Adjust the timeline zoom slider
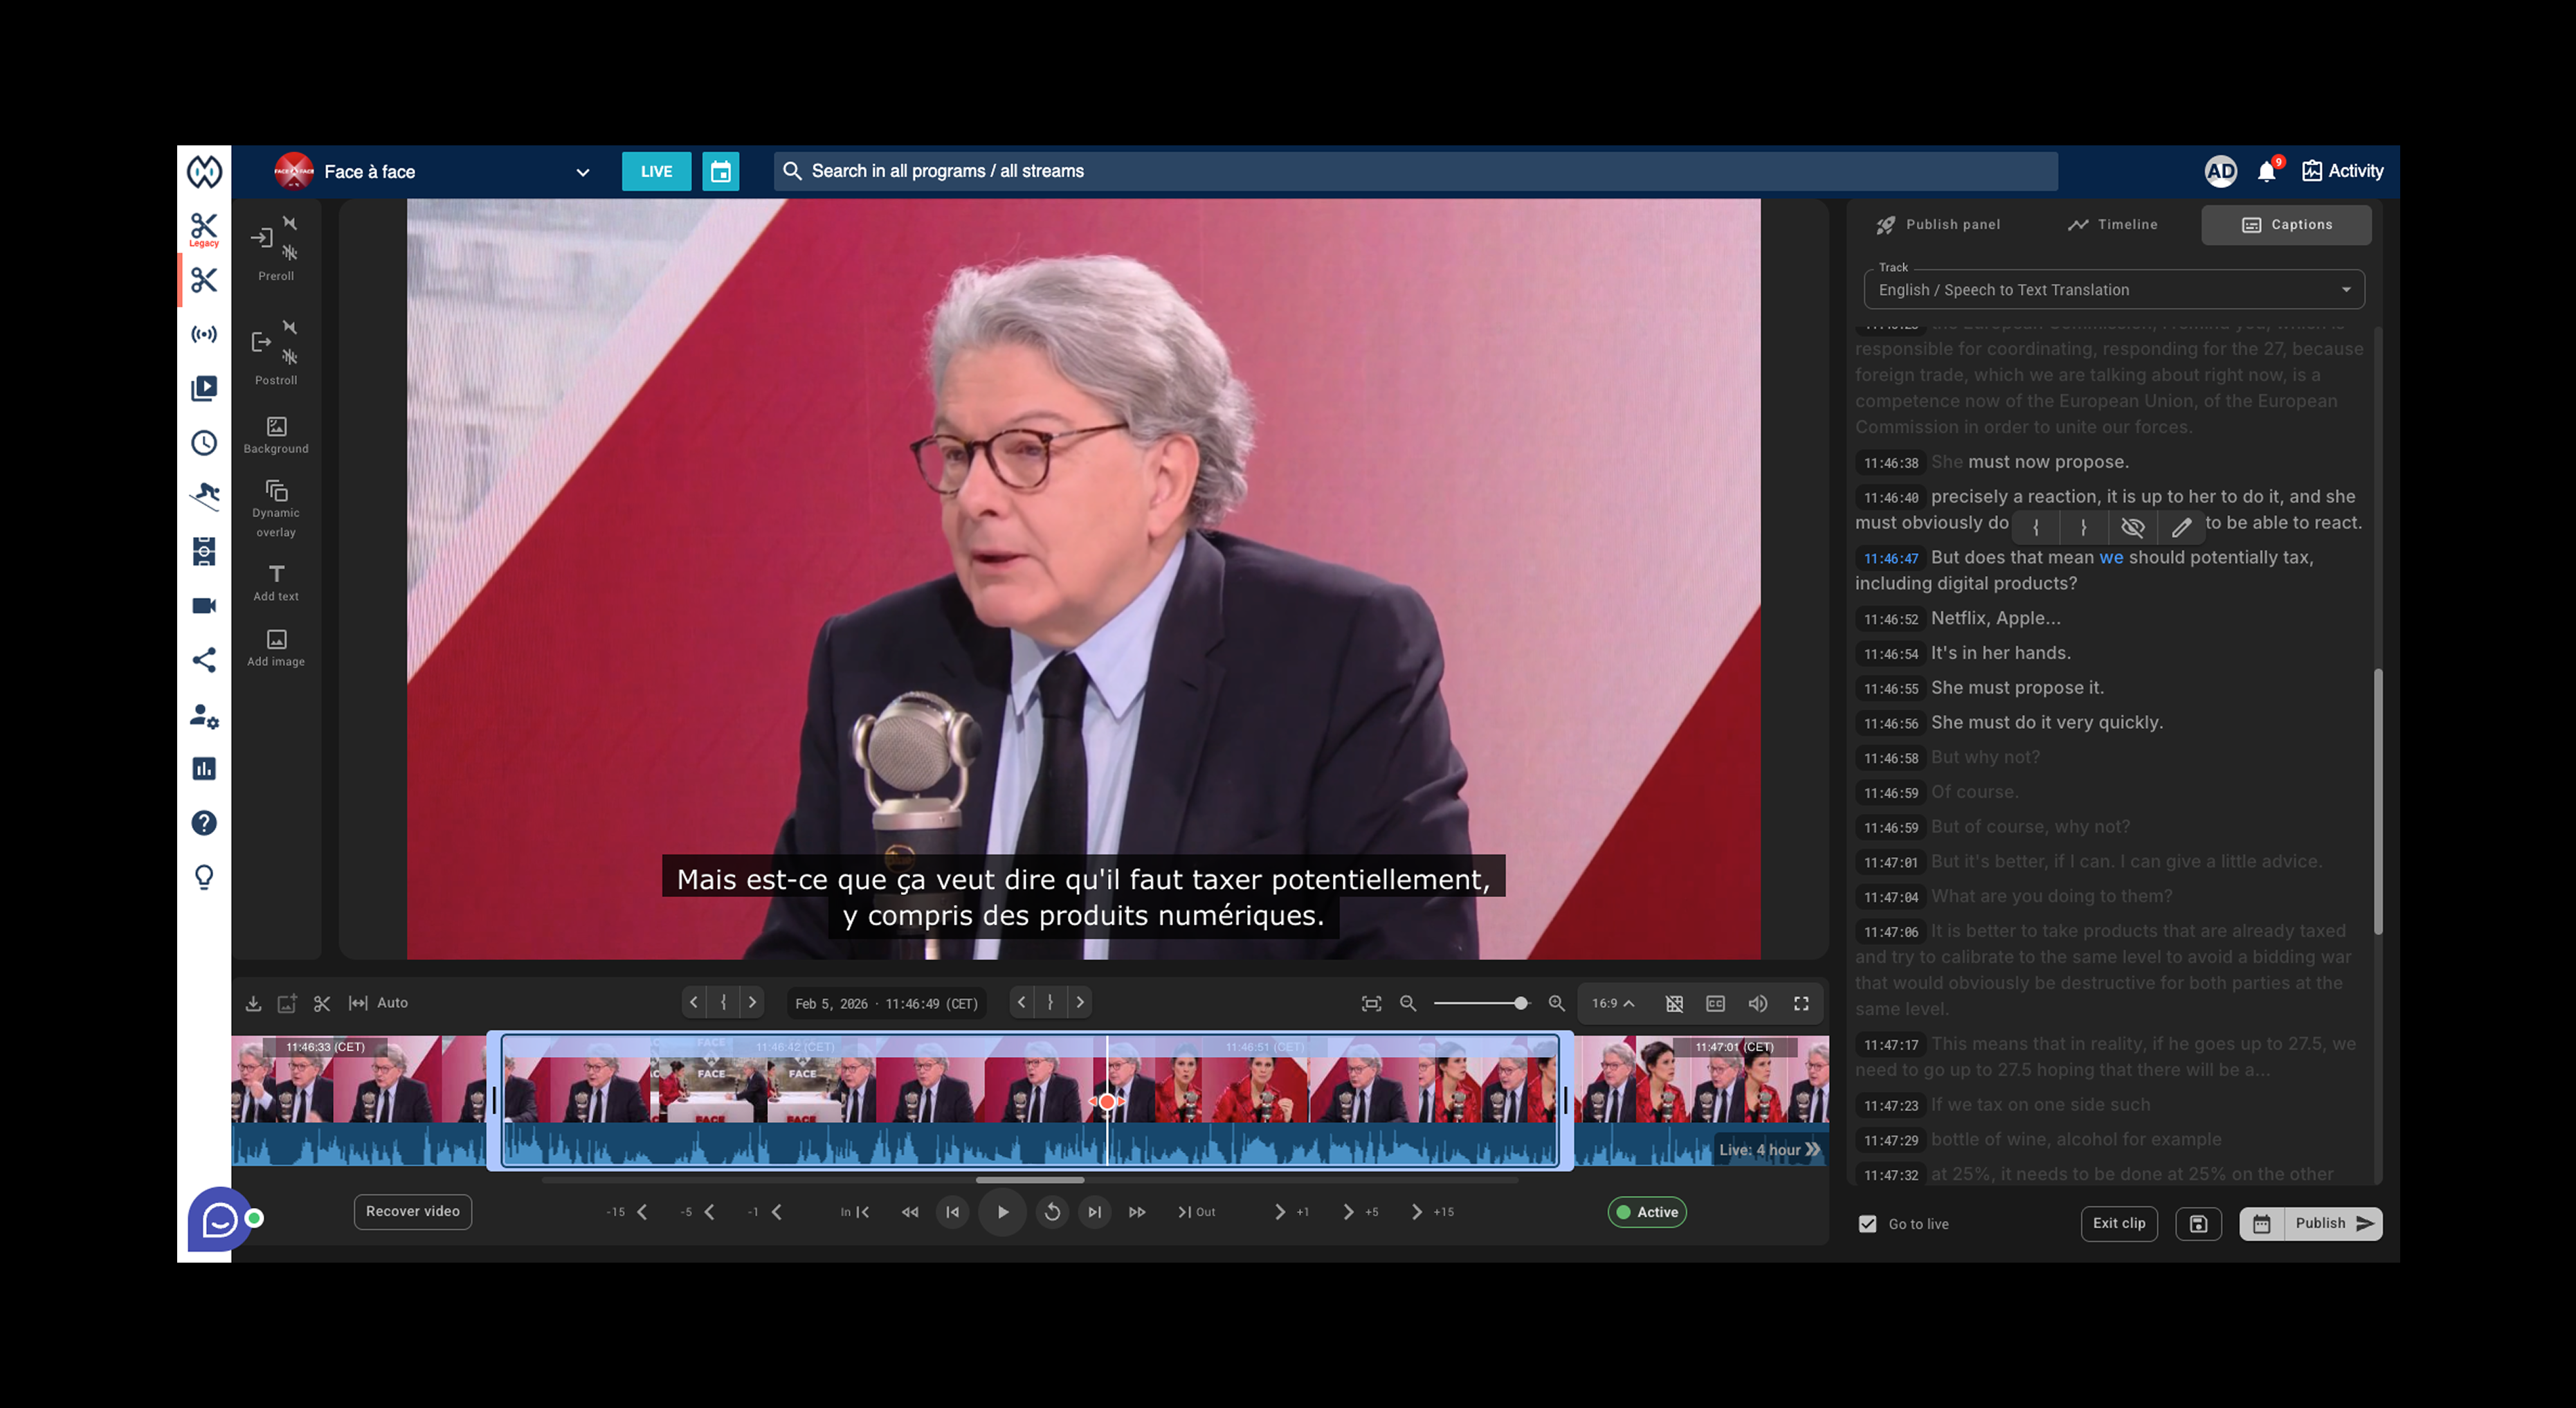2576x1408 pixels. (x=1520, y=1003)
